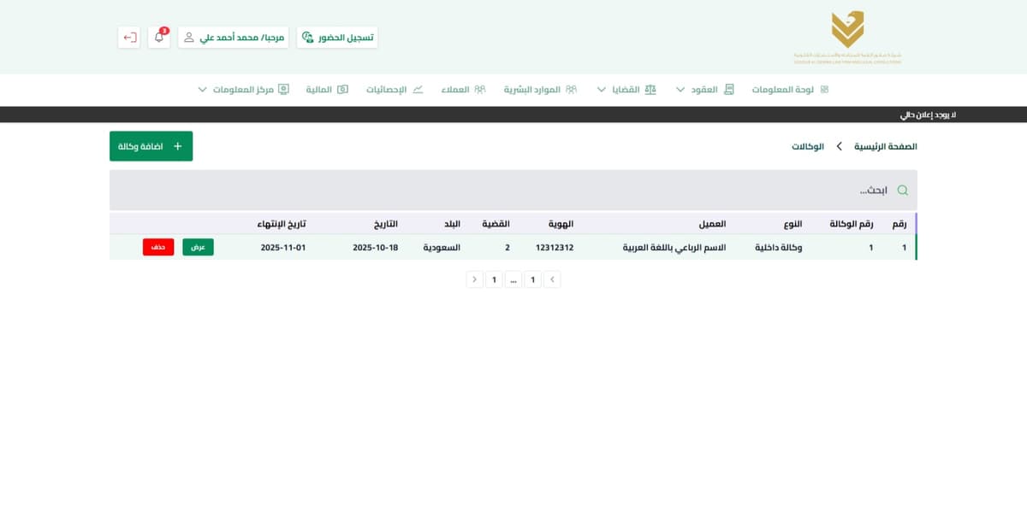The height and width of the screenshot is (505, 1027).
Task: Focus the ابحث search field
Action: click(x=513, y=190)
